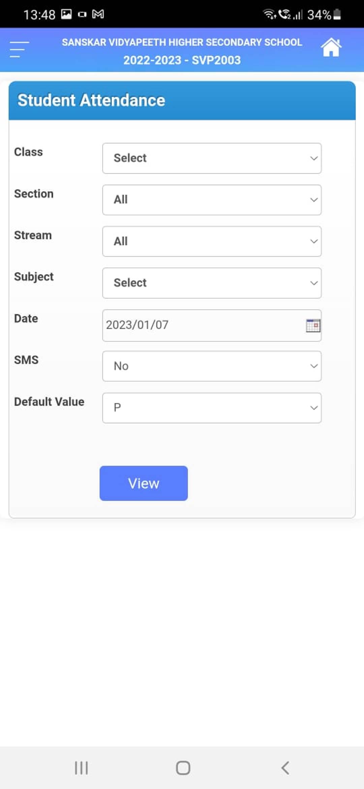Image resolution: width=364 pixels, height=789 pixels.
Task: Tap the home icon in header
Action: 331,47
